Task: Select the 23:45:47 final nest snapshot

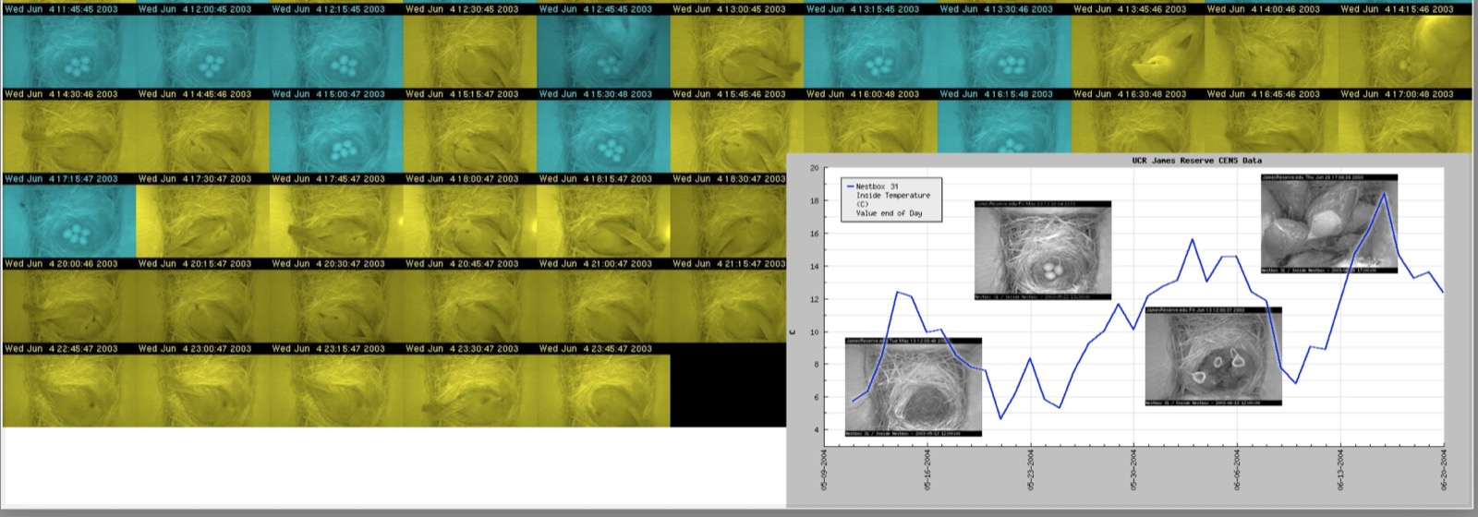Action: (x=603, y=391)
